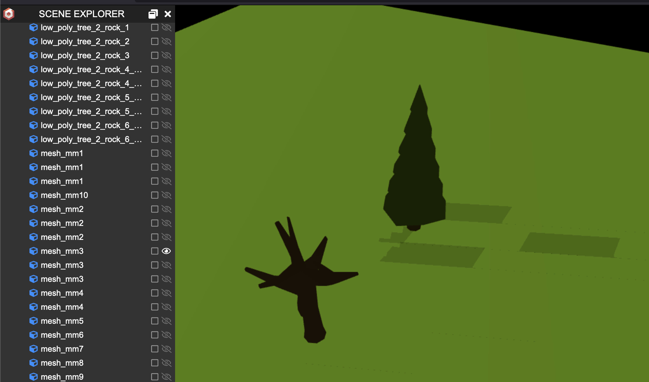The height and width of the screenshot is (382, 649).
Task: Click mesh icon beside low_poly_tree_2_rock_3
Action: tap(34, 55)
